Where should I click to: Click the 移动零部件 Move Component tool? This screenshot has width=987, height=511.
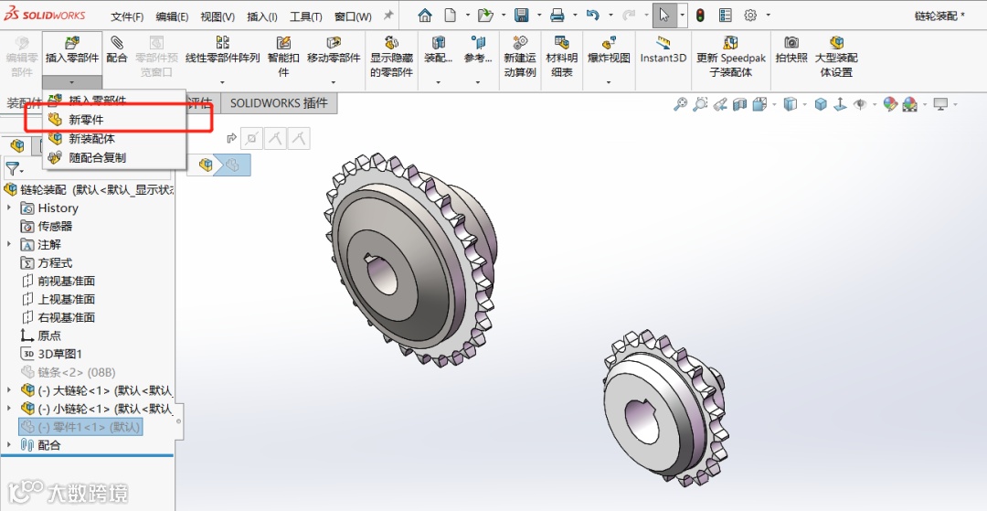point(334,49)
